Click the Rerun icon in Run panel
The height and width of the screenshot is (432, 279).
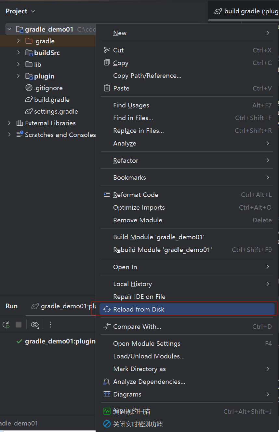(x=6, y=325)
